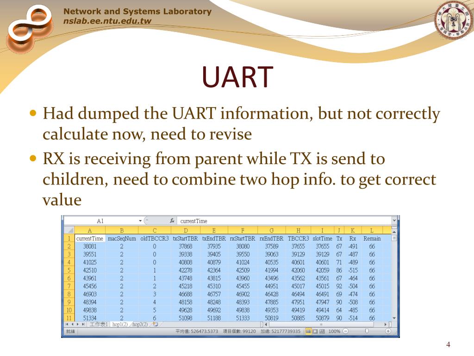Click the vertical scrollbar down arrow

394,318
